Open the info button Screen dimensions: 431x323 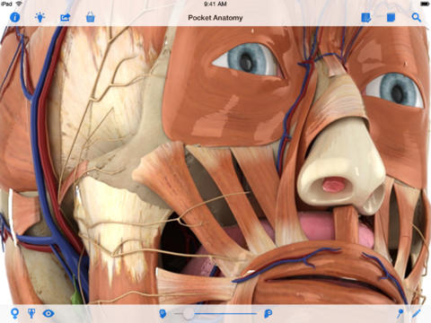click(x=15, y=17)
